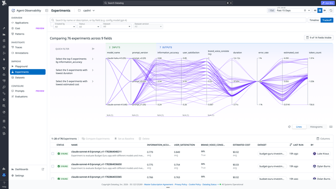Screen dimensions: 336x189
Task: Click the prompt_version axis label
Action: pos(140,53)
